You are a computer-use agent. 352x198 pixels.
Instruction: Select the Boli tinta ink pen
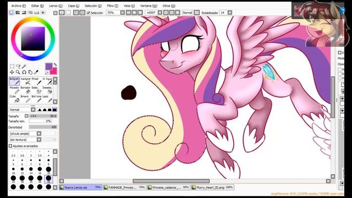point(36,99)
